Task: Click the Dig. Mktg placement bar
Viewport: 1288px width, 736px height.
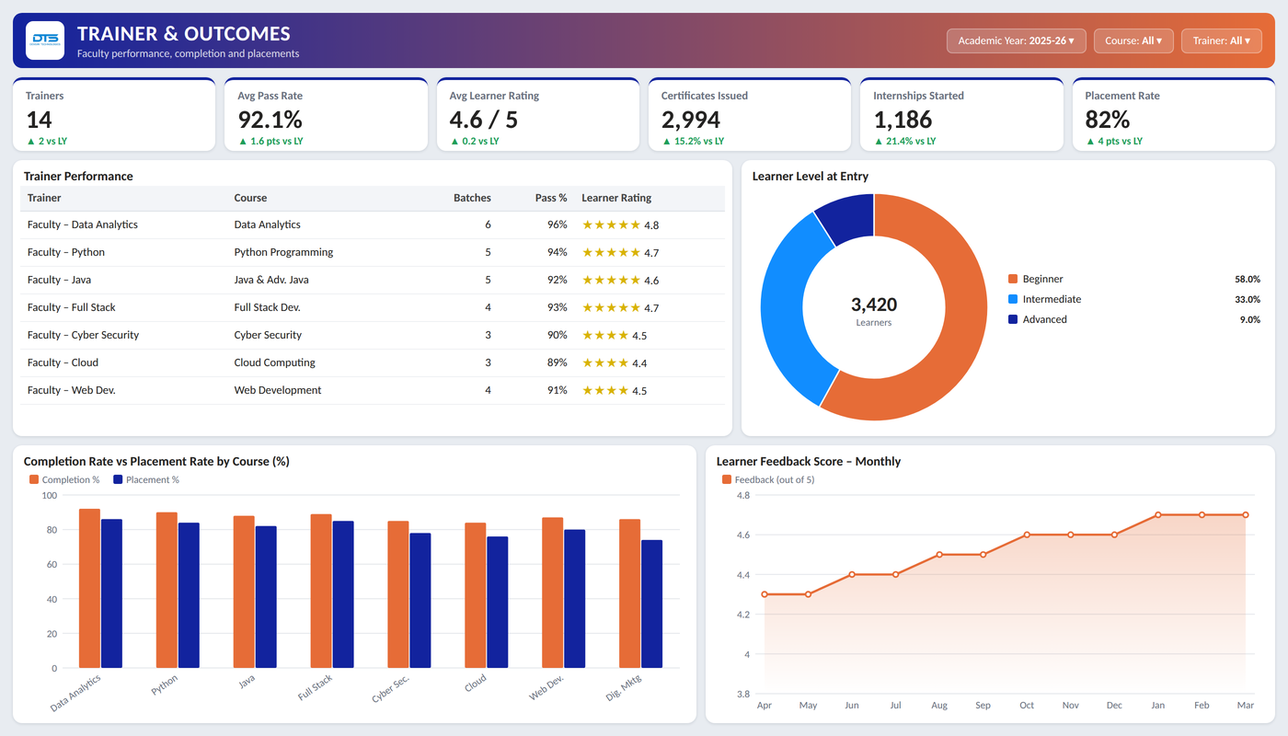Action: click(x=651, y=604)
